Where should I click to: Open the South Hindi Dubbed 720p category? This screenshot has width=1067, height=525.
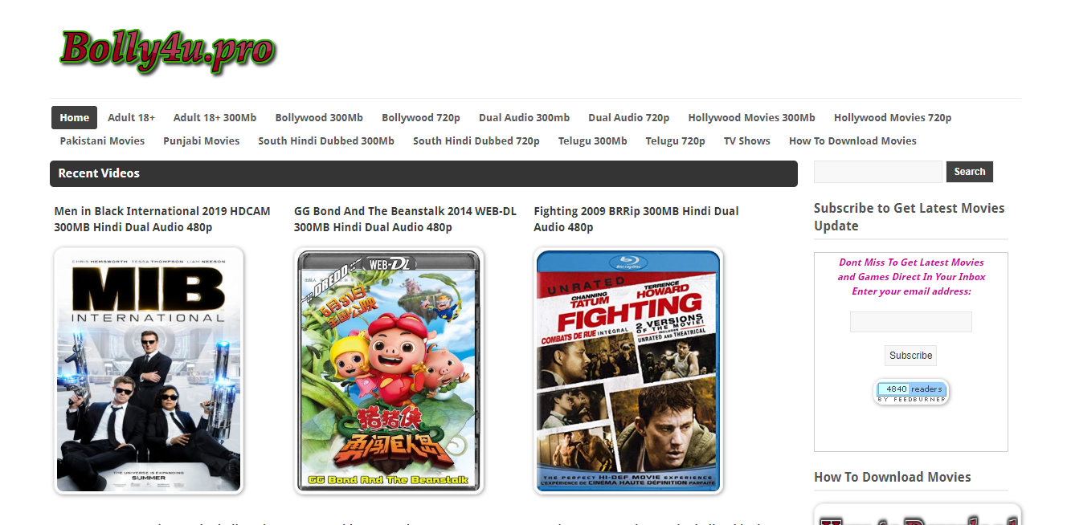coord(476,140)
